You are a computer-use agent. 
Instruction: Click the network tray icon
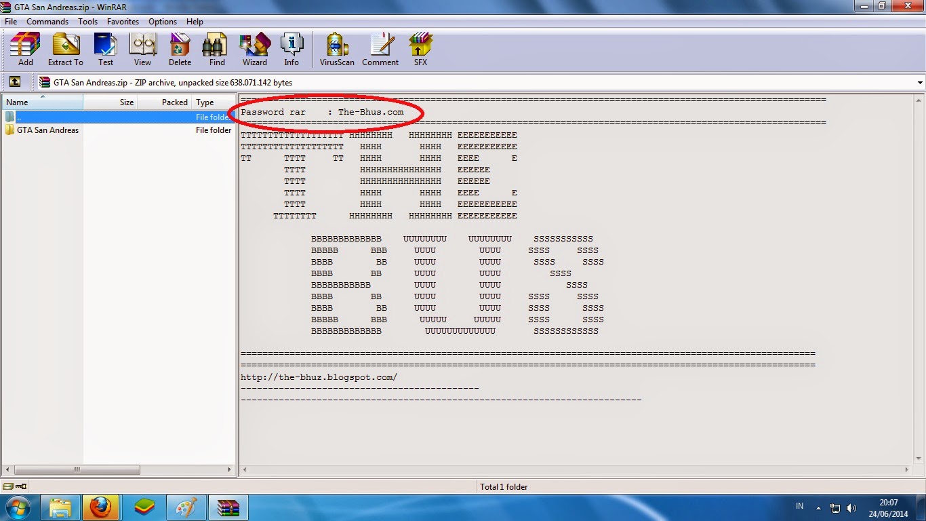tap(835, 507)
